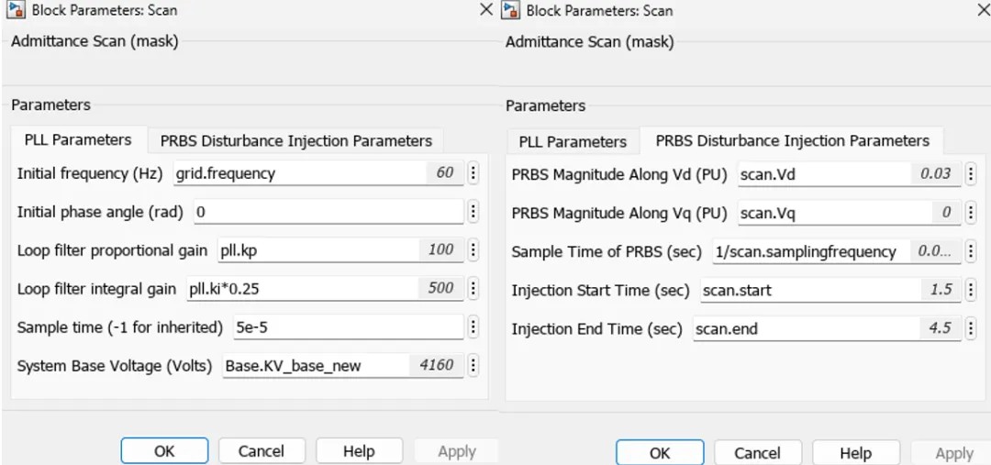Open options menu beside Sample Time of PRBS

[x=968, y=251]
